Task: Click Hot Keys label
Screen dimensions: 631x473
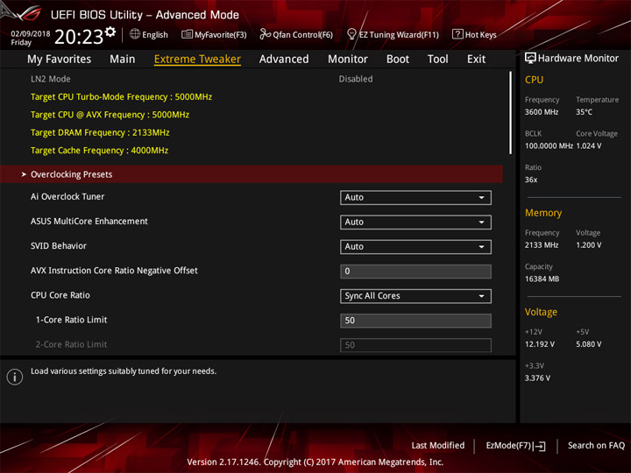Action: pyautogui.click(x=480, y=34)
